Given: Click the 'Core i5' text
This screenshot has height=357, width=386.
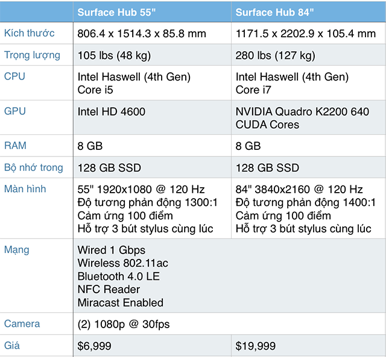Looking at the screenshot, I should (95, 90).
